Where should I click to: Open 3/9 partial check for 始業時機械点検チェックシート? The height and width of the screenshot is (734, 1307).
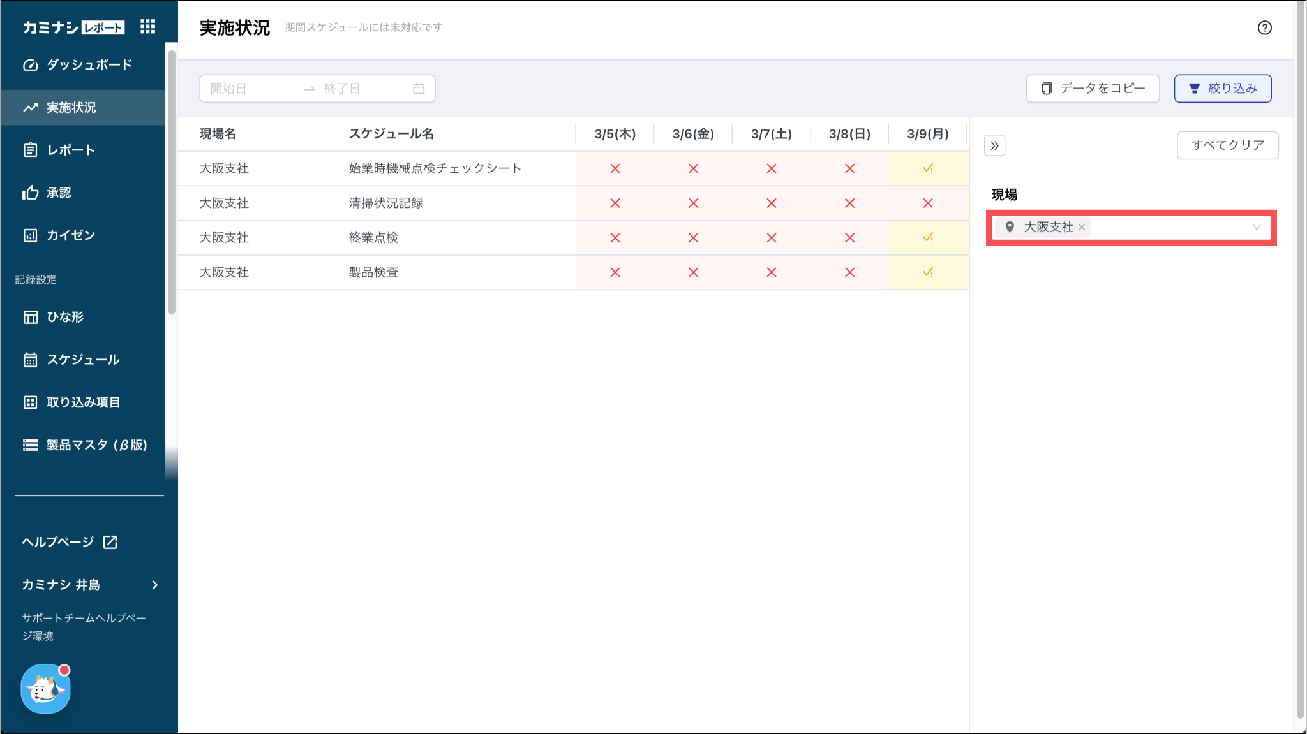(927, 168)
